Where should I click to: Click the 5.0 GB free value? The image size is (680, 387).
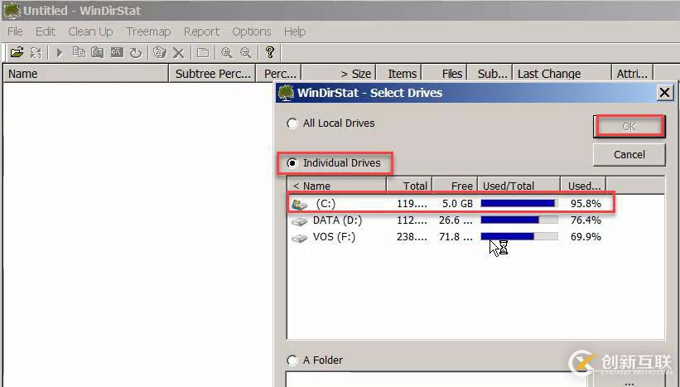tap(457, 204)
